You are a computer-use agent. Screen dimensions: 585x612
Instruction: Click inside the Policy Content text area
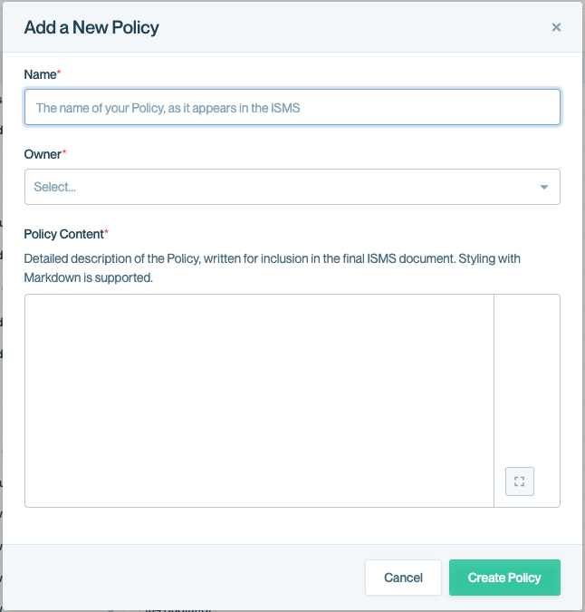pos(259,400)
